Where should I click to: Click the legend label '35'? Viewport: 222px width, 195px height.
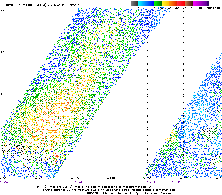point(185,8)
